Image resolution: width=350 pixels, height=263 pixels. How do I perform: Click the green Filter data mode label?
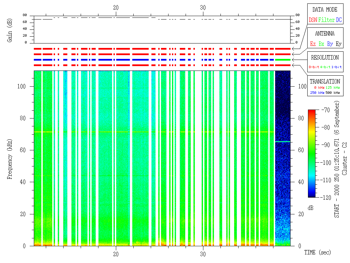pos(326,20)
